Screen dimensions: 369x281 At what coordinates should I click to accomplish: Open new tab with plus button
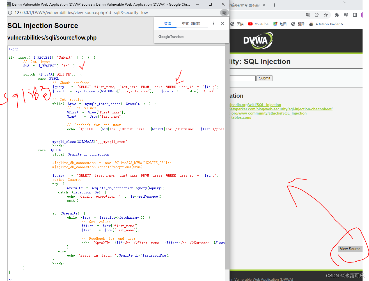pyautogui.click(x=274, y=5)
